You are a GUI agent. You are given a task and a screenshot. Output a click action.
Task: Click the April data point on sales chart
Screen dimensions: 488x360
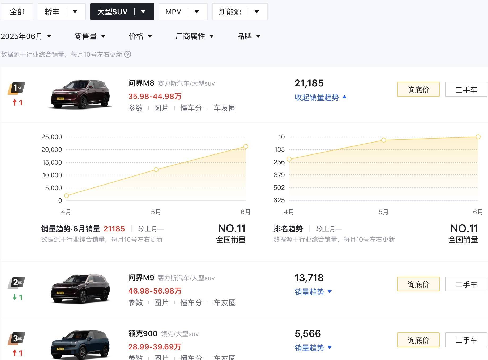pyautogui.click(x=66, y=196)
